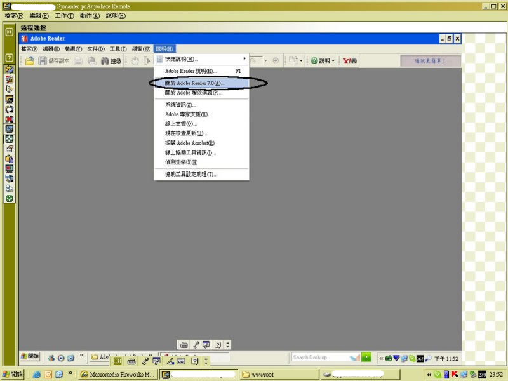Click the floppy disk save copy icon

click(x=43, y=60)
